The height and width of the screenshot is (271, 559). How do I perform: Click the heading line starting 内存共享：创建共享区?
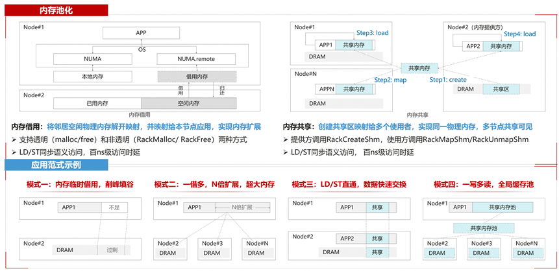(x=408, y=127)
